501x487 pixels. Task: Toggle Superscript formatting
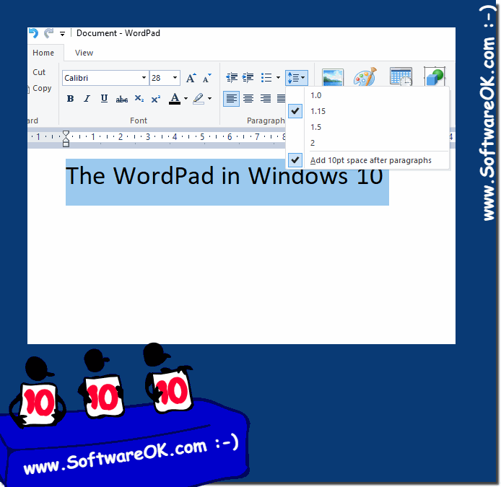(156, 99)
